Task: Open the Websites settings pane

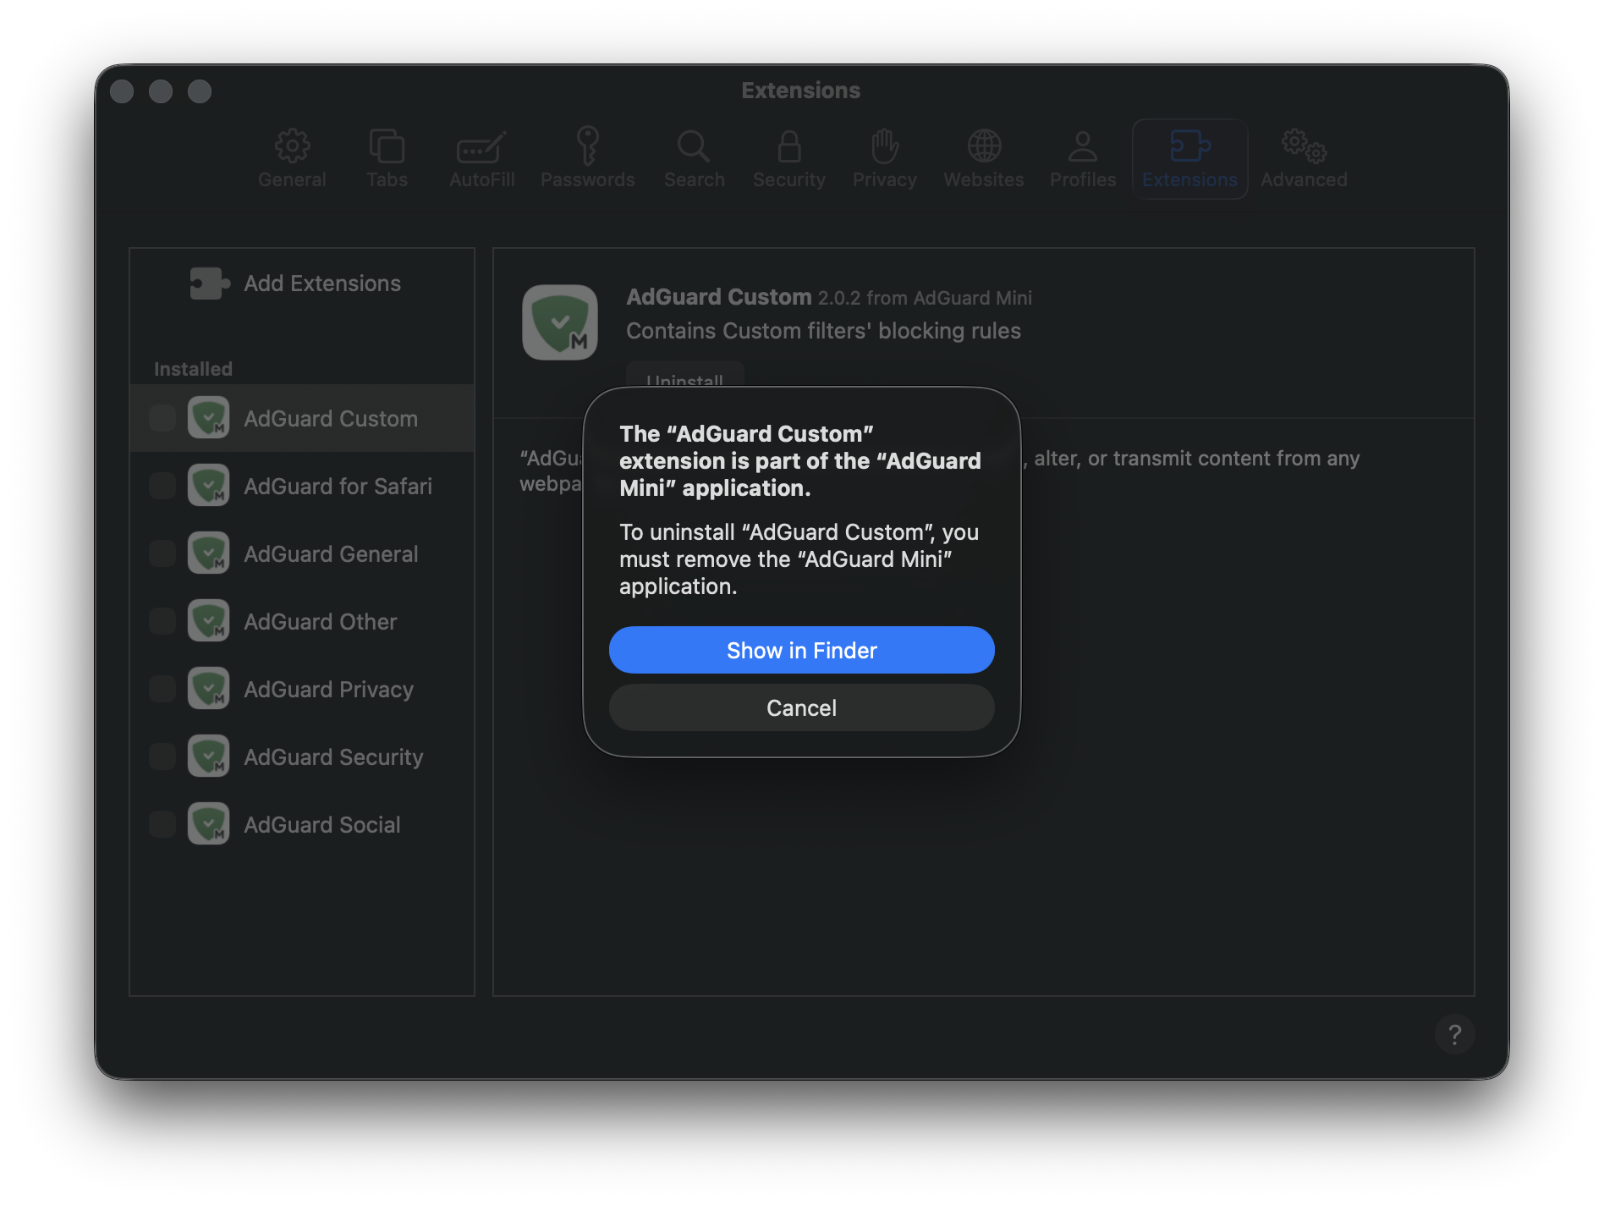Action: 983,158
